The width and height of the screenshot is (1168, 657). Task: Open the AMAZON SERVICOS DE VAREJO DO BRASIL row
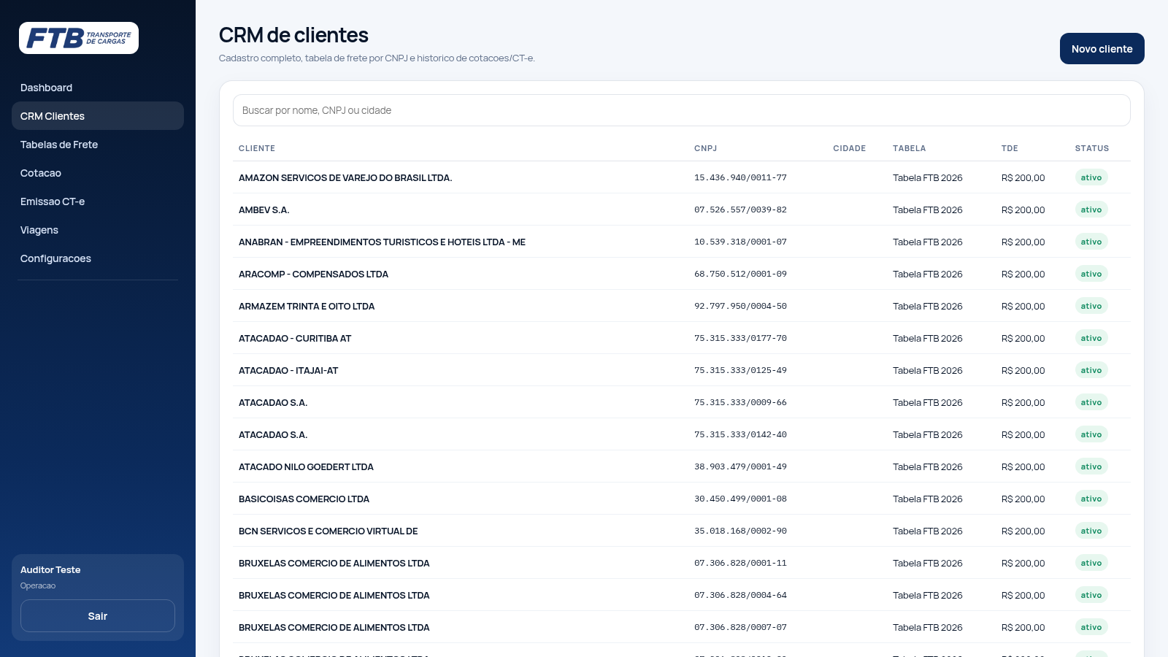682,177
